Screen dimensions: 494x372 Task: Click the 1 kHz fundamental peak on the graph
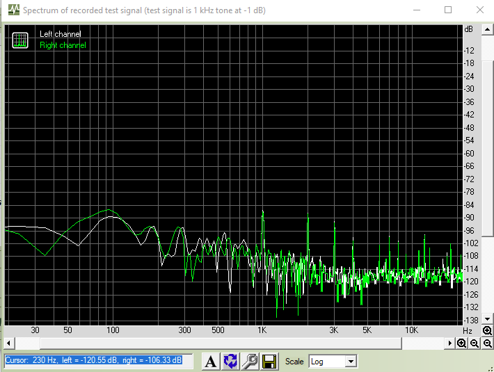[263, 212]
